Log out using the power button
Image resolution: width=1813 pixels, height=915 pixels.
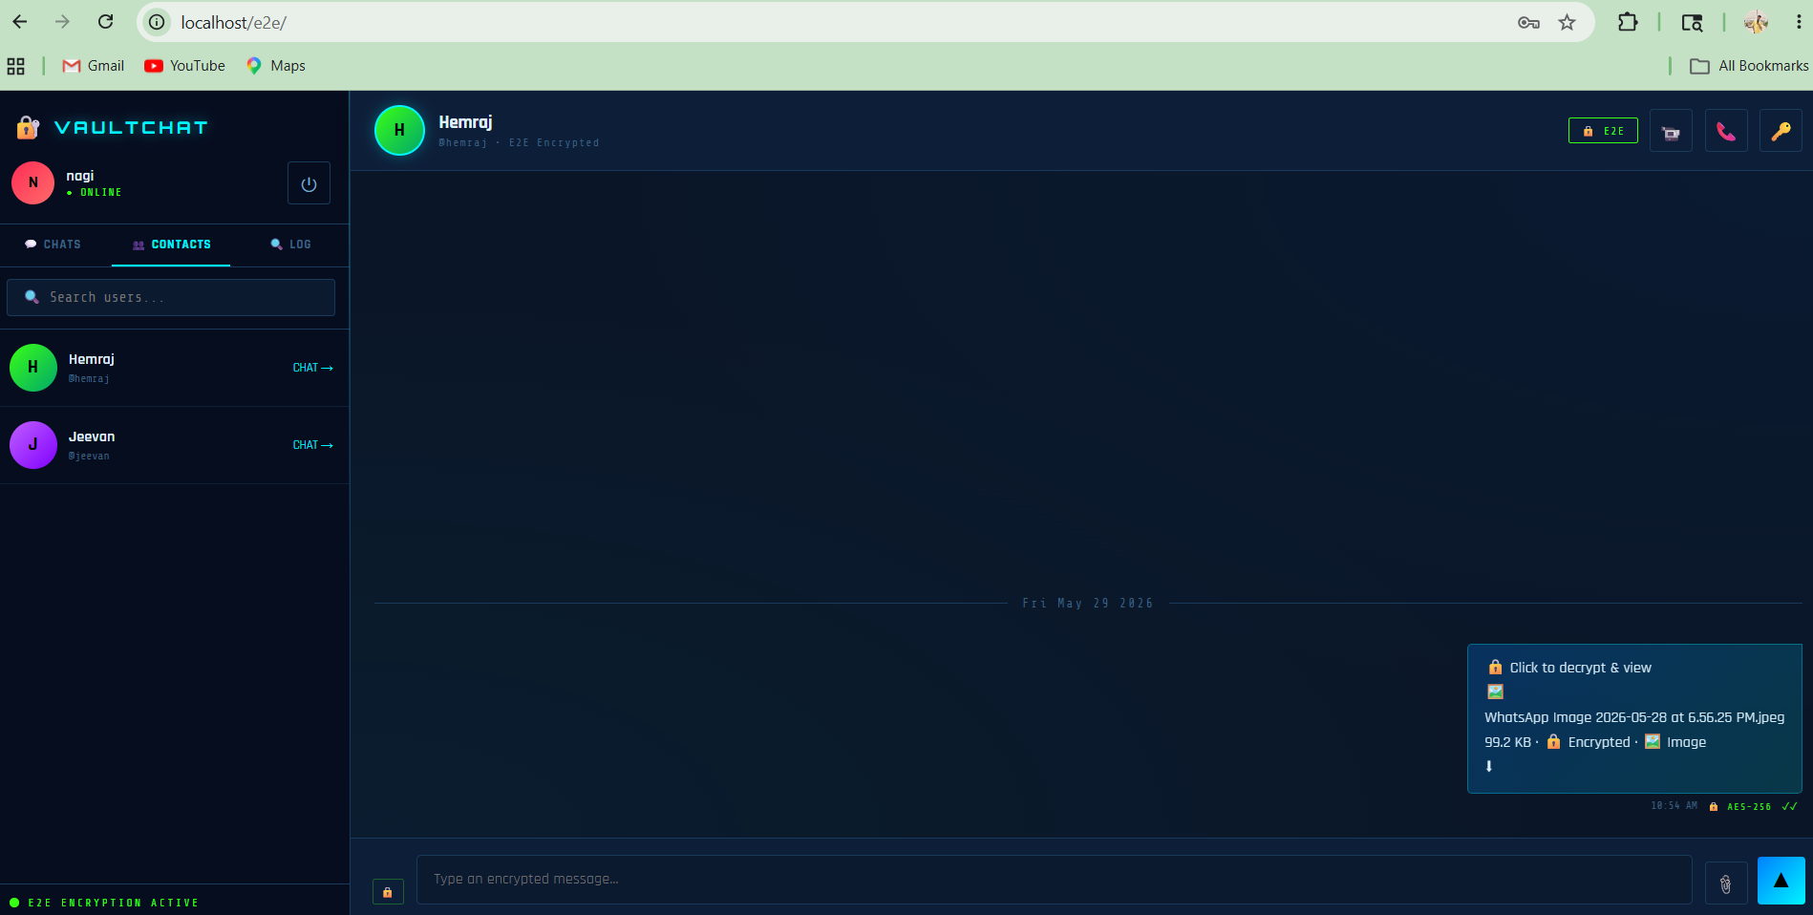309,183
